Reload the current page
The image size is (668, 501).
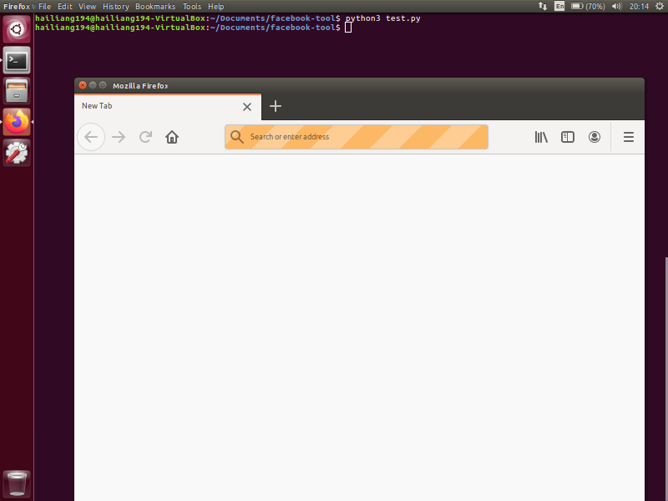coord(145,137)
